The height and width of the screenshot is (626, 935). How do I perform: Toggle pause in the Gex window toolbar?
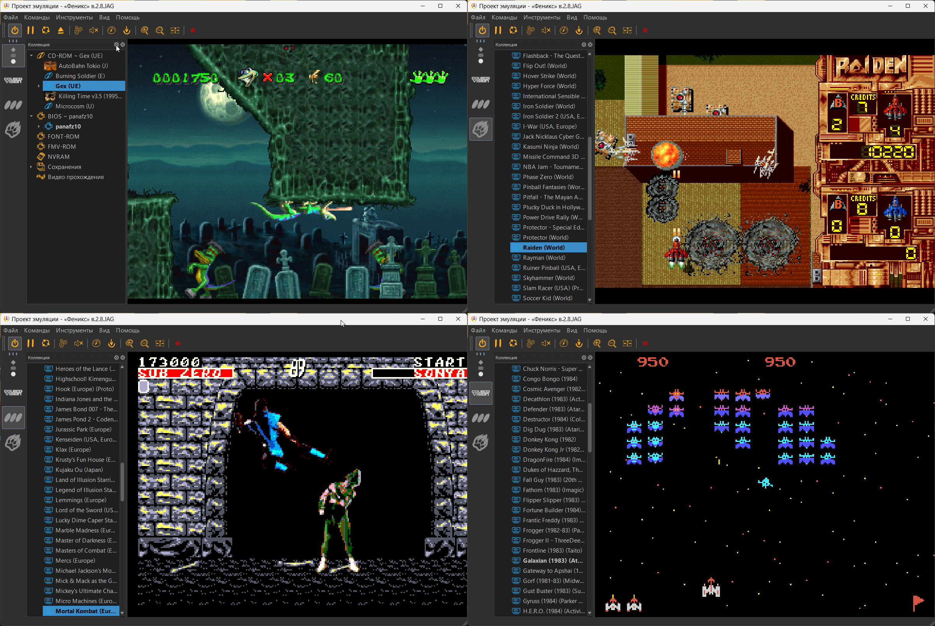[x=30, y=30]
